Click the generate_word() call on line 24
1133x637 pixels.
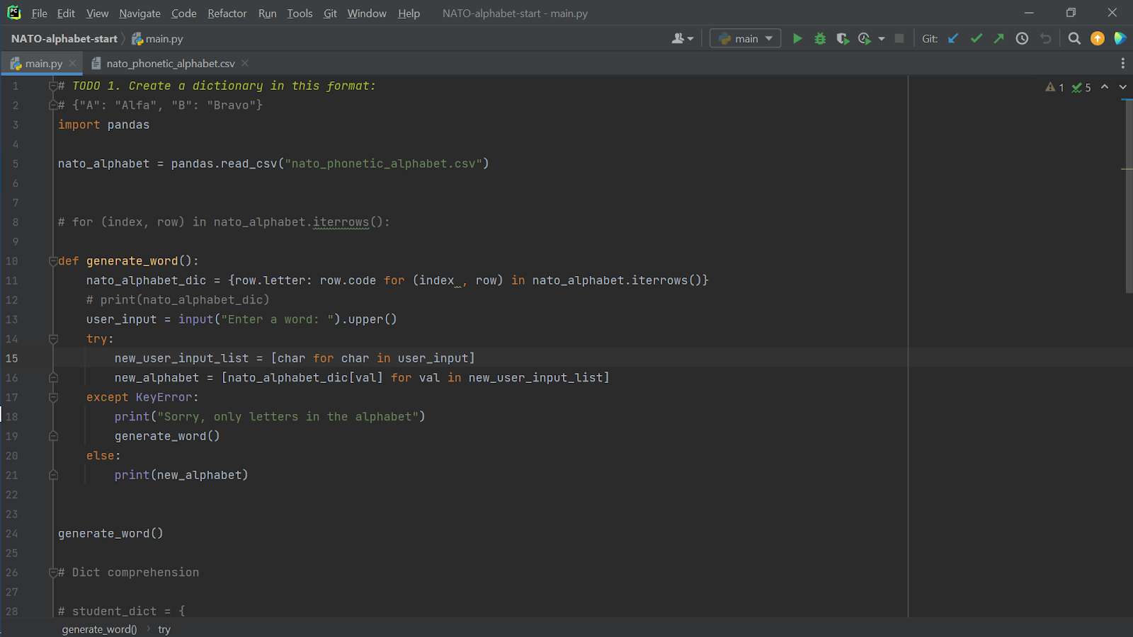click(110, 534)
